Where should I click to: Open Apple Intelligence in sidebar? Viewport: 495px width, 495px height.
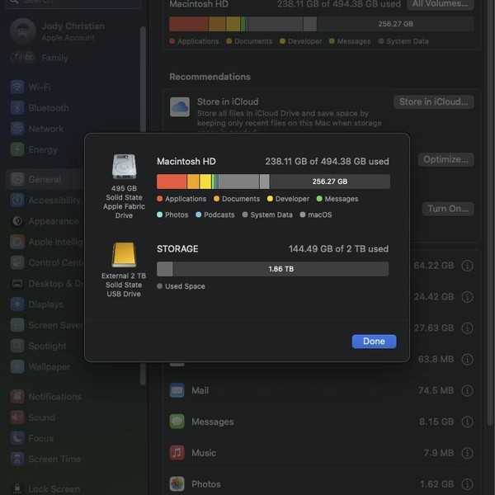46,242
